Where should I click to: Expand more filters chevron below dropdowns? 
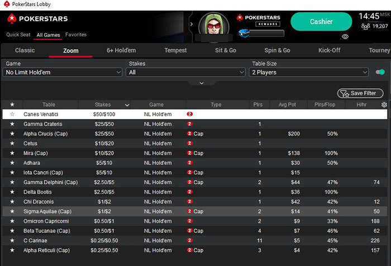[202, 83]
